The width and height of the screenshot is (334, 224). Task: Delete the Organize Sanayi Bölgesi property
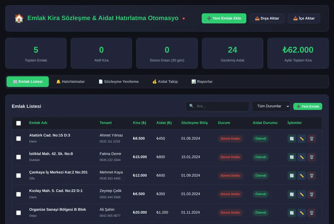[311, 213]
